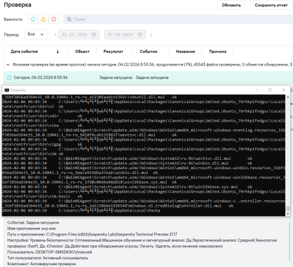Open calendar icon in 07.02.2024 field
Image resolution: width=293 pixels, height=267 pixels.
(x=140, y=35)
